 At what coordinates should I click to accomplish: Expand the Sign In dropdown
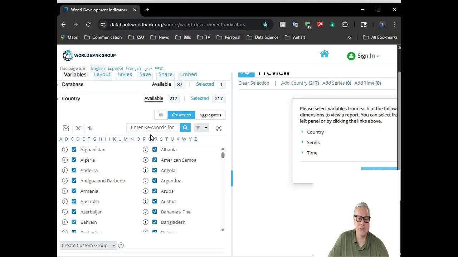[x=378, y=56]
